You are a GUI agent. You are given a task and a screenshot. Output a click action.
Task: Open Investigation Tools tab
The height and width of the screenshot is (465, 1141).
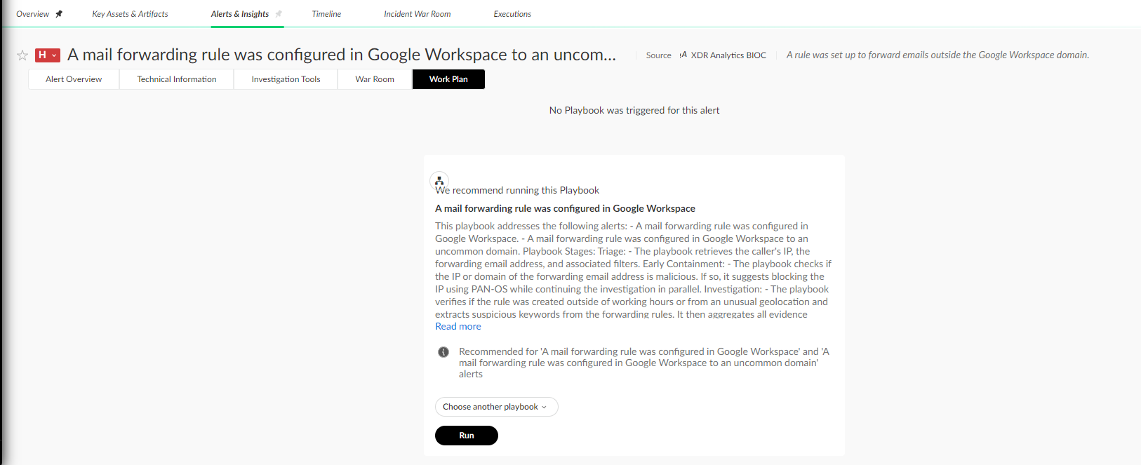[x=286, y=79]
